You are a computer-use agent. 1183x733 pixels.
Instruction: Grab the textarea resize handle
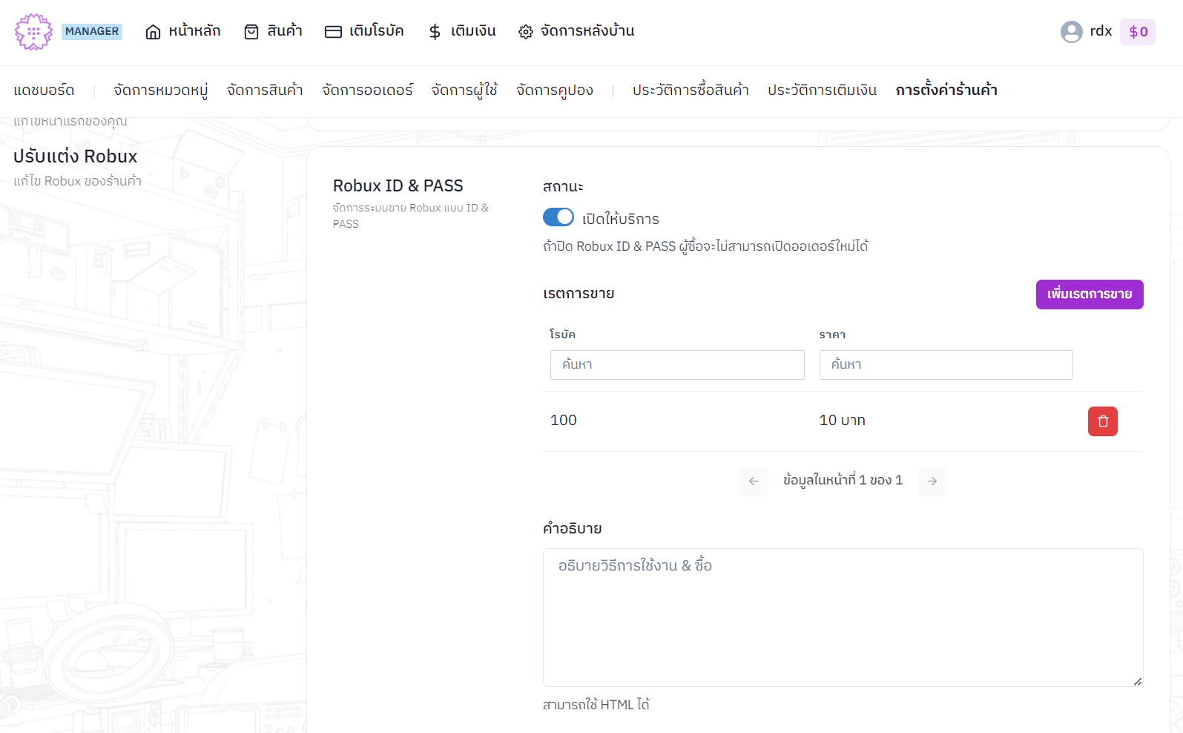point(1138,681)
